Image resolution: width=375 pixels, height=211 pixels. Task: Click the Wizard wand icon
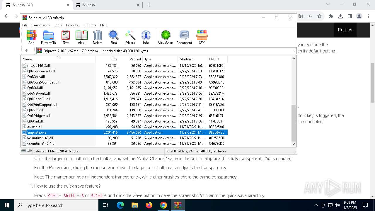130,37
